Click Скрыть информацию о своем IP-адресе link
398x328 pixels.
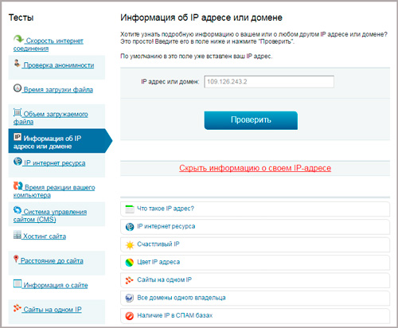255,168
